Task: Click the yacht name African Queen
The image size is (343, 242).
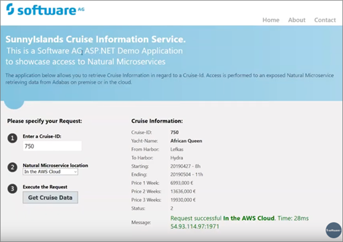Action: [186, 141]
